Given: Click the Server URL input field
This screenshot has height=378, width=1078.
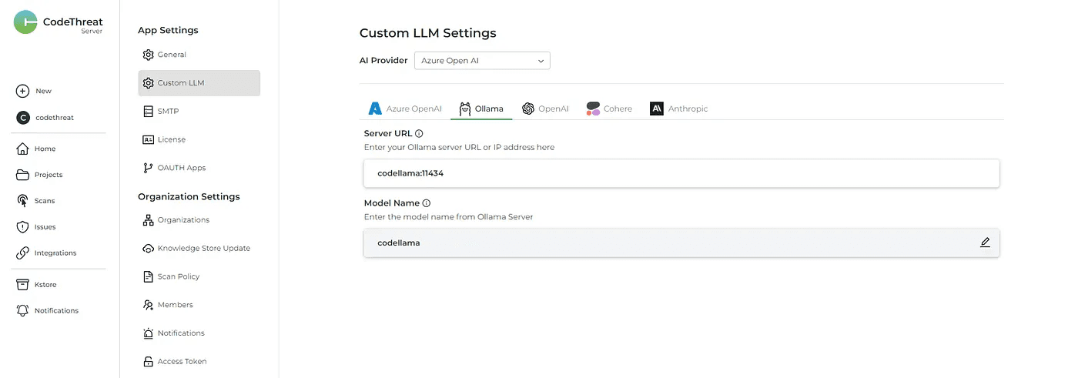Looking at the screenshot, I should [681, 173].
